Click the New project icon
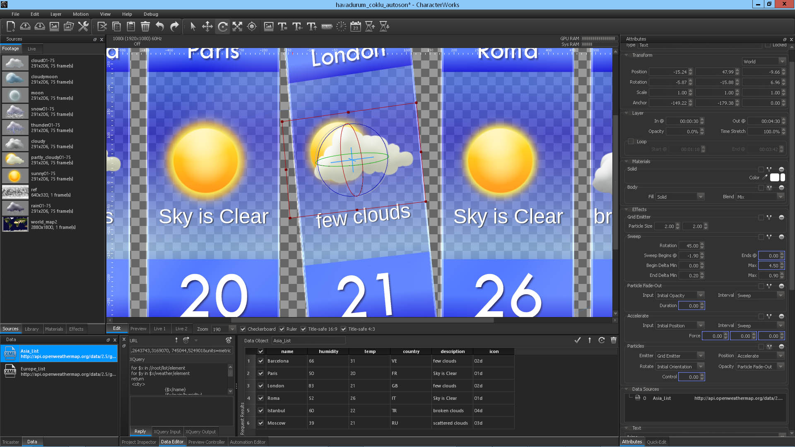Viewport: 795px width, 447px height. click(11, 27)
